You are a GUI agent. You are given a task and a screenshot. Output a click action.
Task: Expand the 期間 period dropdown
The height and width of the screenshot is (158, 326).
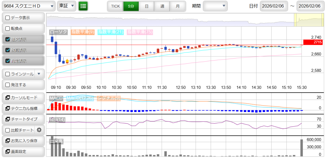[x=215, y=6]
